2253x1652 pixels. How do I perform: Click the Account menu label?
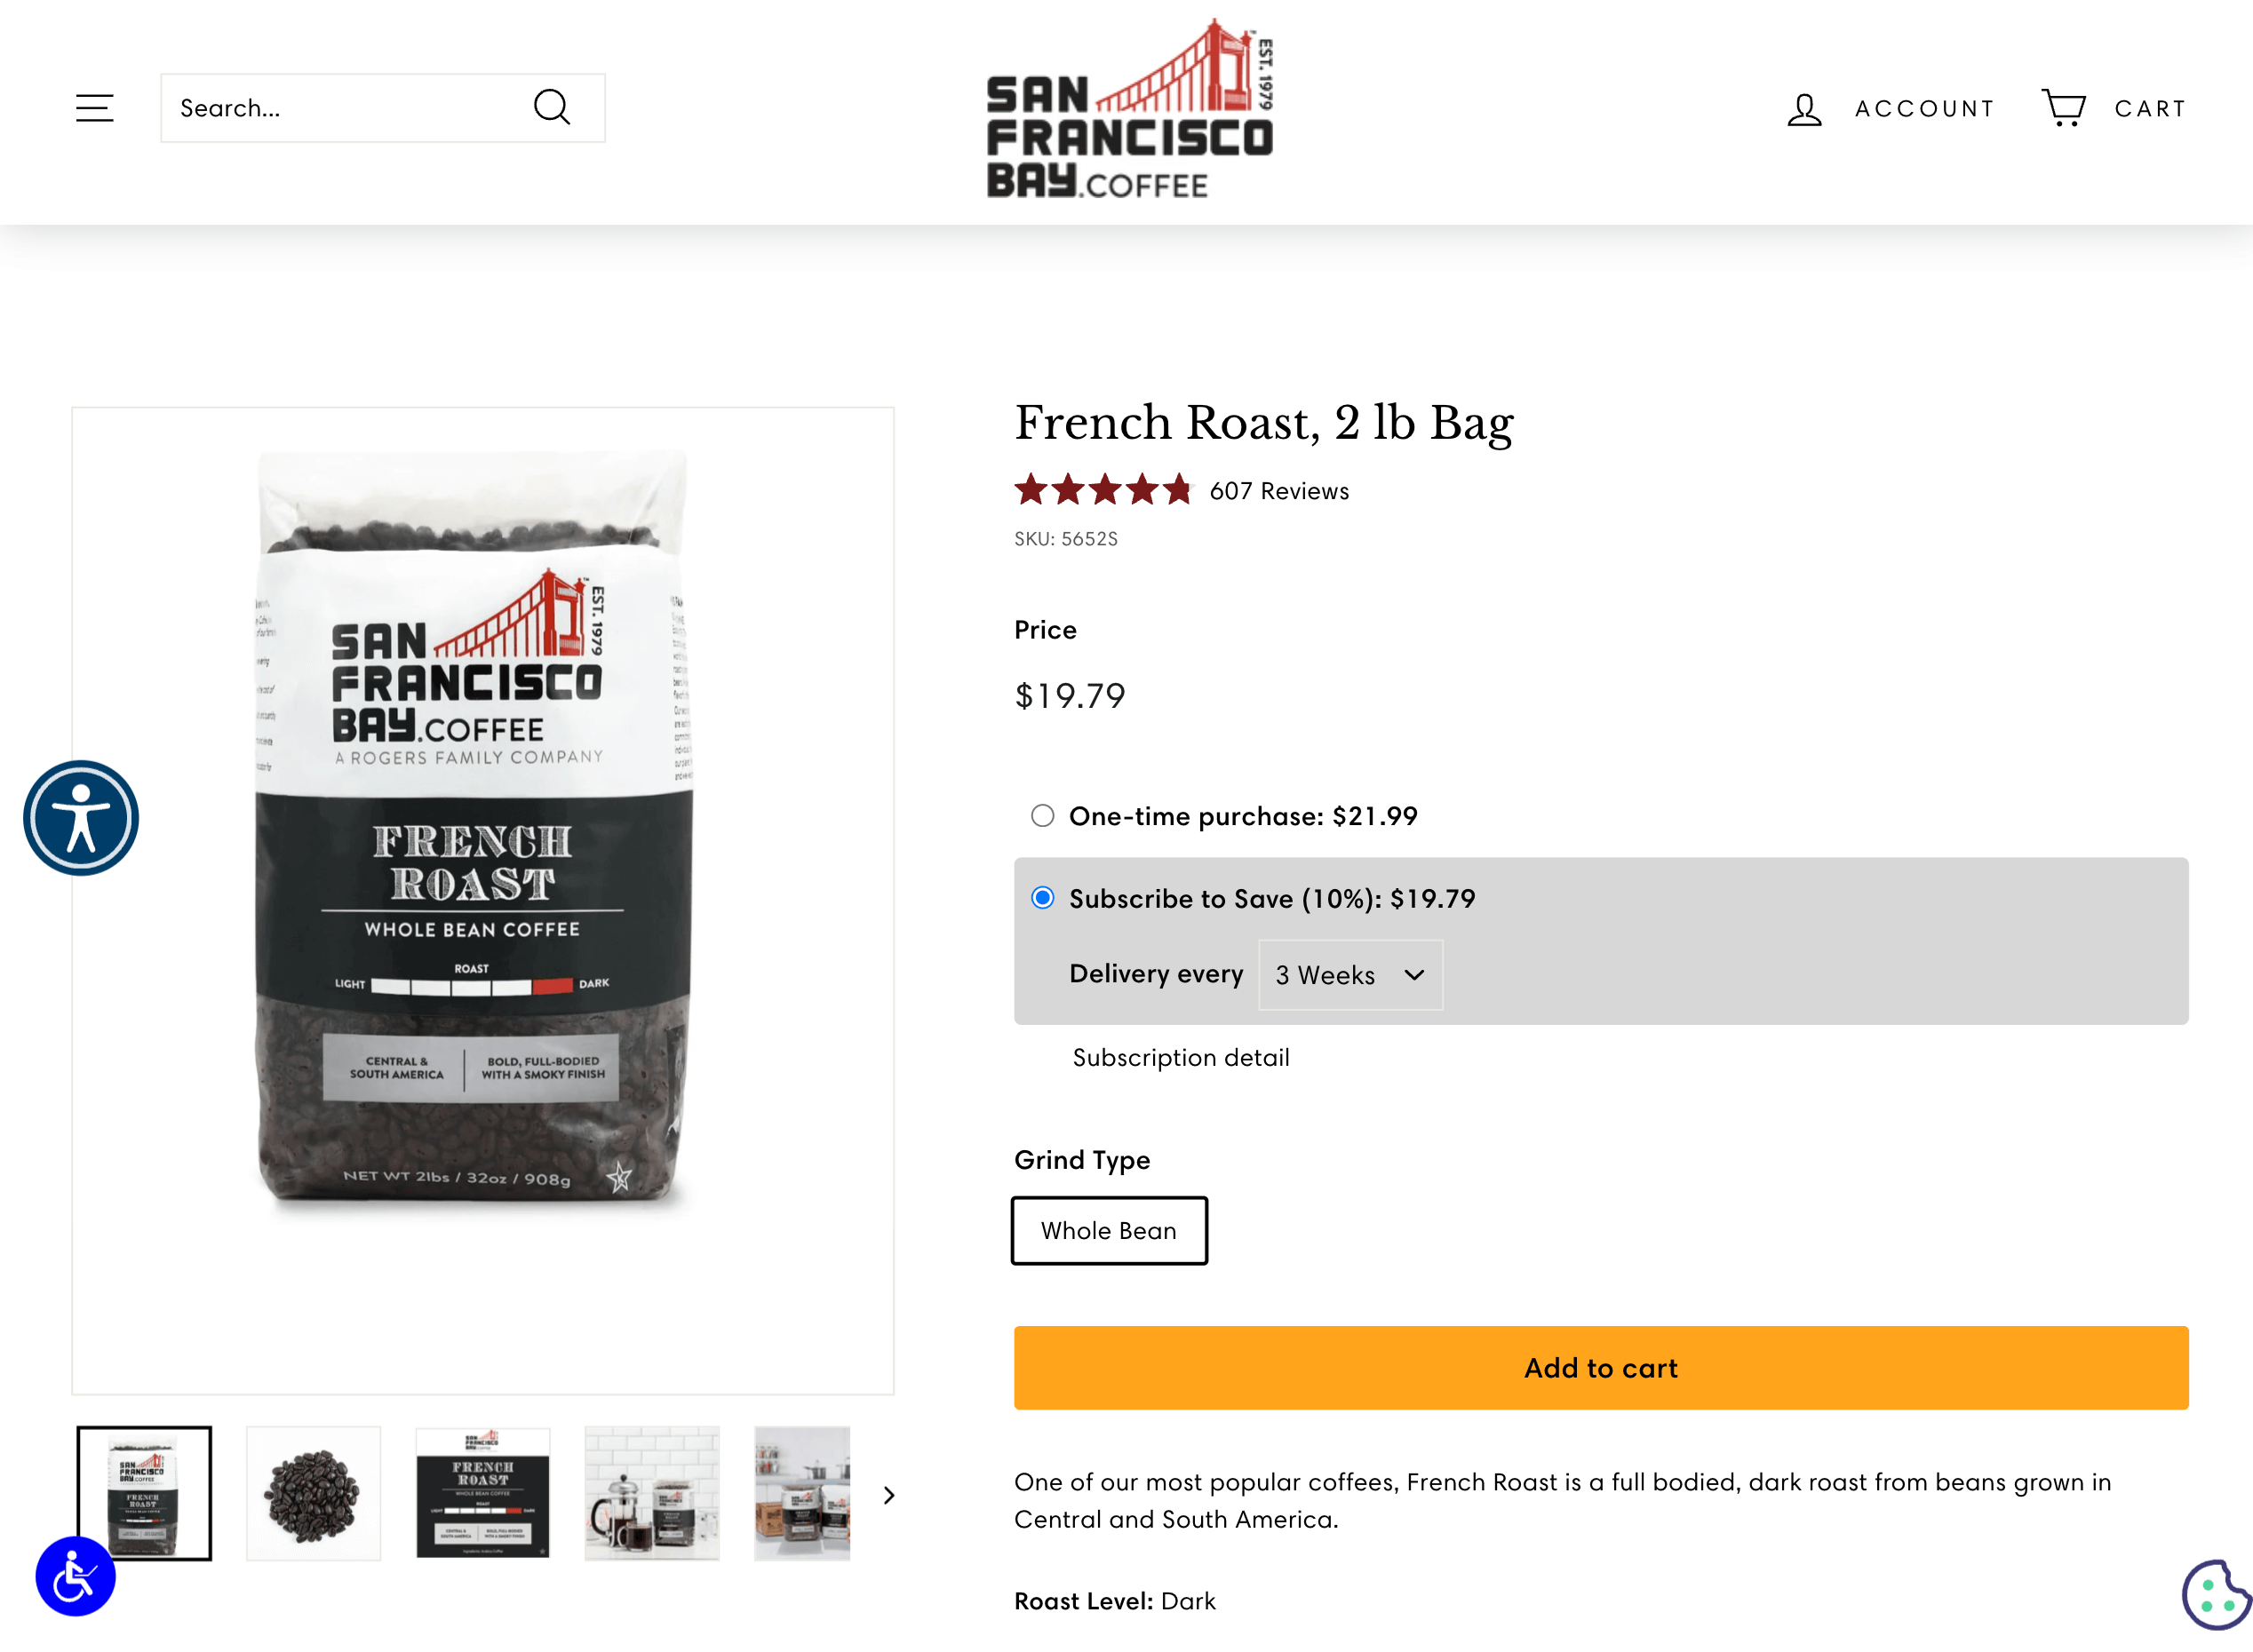[x=1925, y=109]
